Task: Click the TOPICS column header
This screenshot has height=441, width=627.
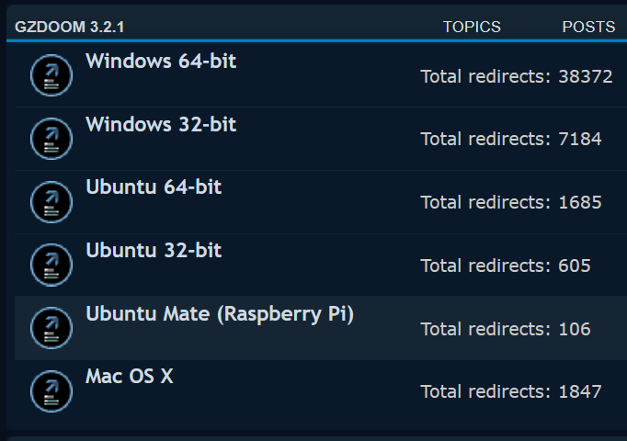Action: click(x=472, y=28)
